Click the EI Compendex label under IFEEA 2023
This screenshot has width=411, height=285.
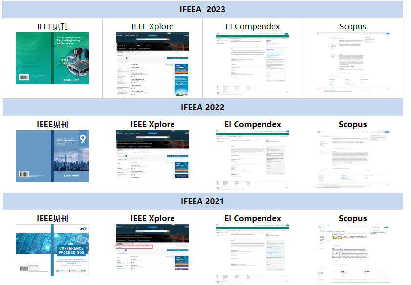253,26
